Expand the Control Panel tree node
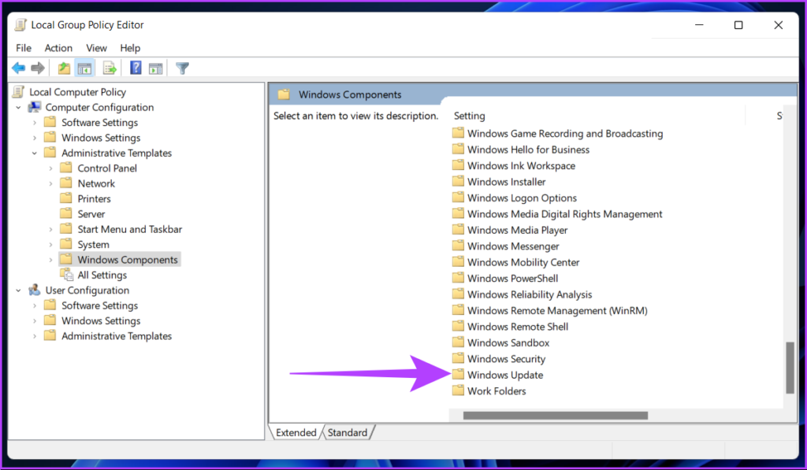807x470 pixels. tap(50, 168)
